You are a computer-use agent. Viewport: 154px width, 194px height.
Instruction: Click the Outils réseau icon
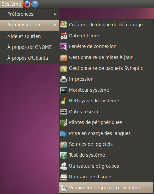click(x=64, y=112)
